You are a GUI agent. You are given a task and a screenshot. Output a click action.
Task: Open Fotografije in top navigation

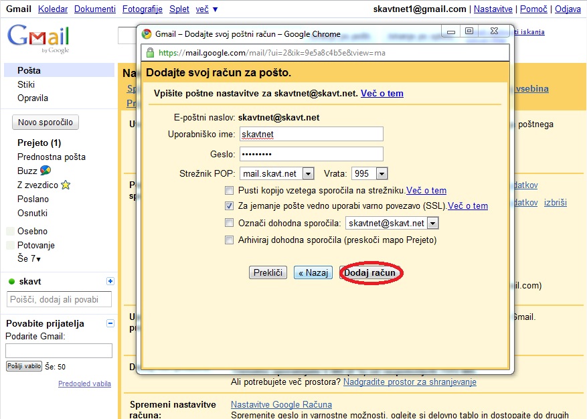(143, 9)
